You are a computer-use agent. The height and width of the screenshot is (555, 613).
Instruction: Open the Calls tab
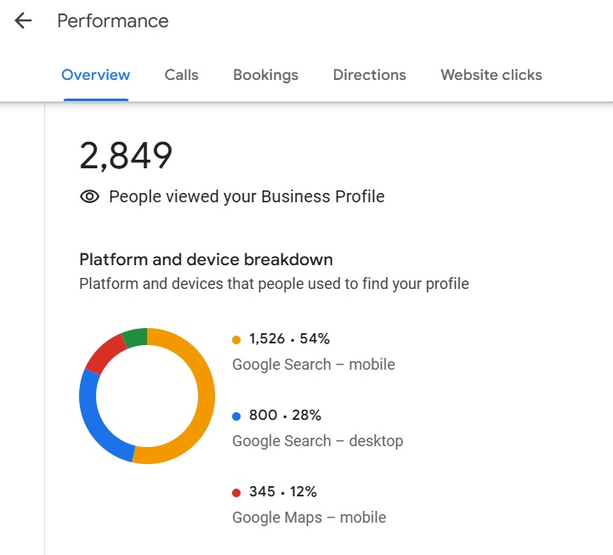click(x=182, y=75)
